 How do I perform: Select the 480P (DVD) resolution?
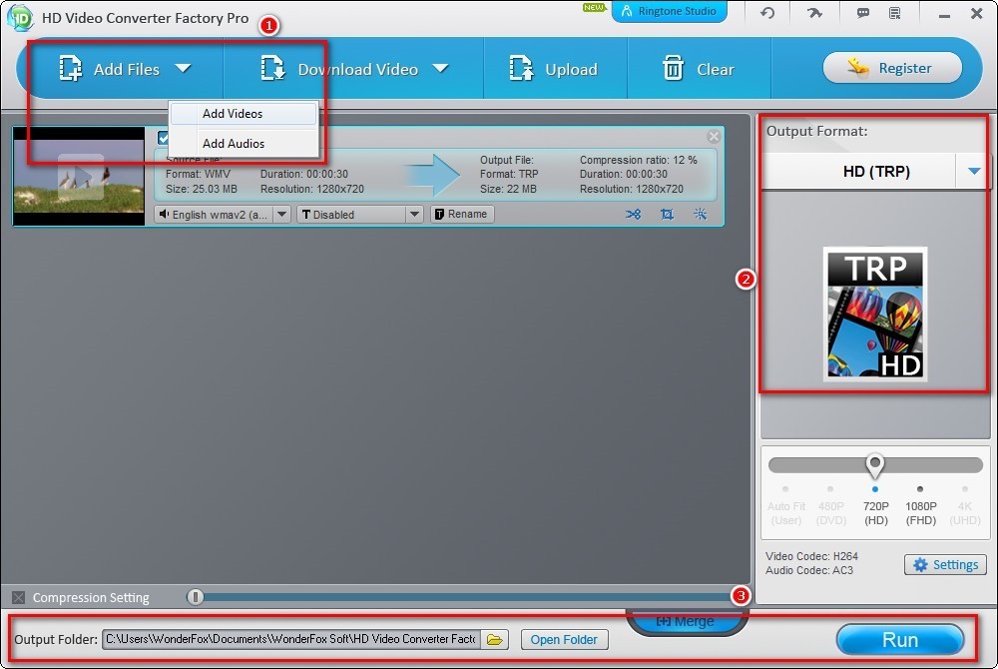tap(830, 512)
